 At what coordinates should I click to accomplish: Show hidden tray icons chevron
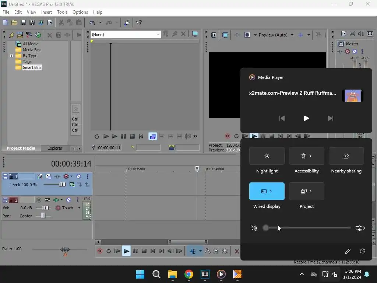click(302, 274)
